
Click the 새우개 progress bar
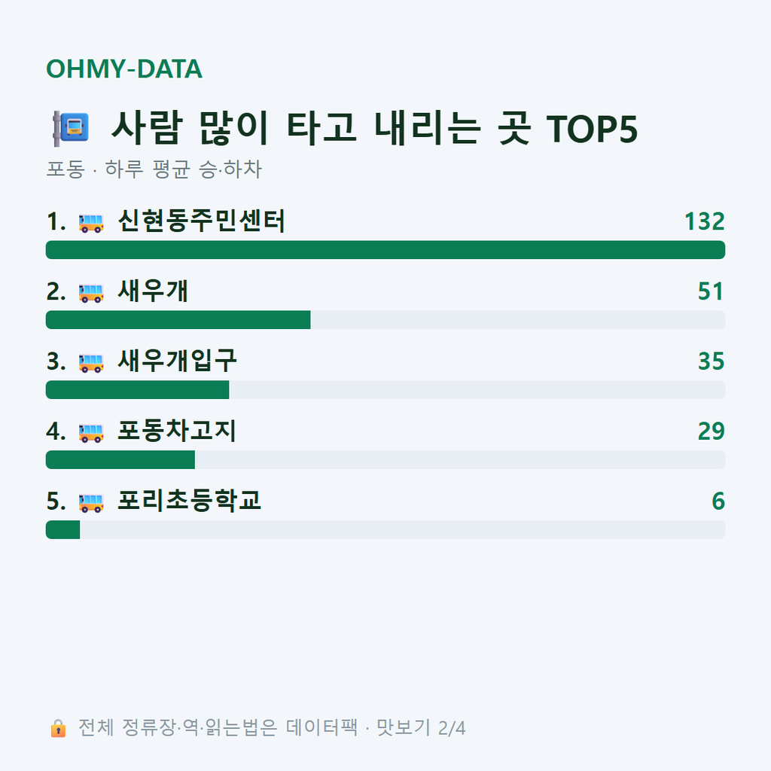click(385, 319)
